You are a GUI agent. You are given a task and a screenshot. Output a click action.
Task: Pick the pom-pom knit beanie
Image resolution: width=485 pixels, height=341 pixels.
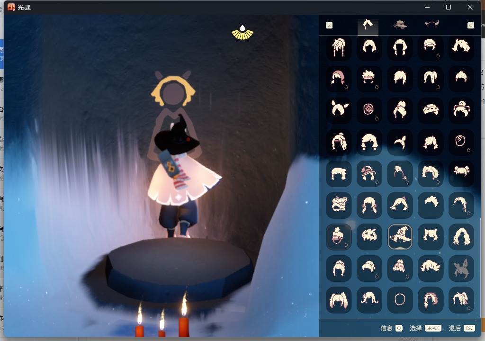pos(400,268)
